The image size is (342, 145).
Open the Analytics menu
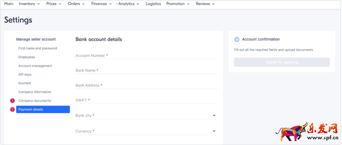click(129, 4)
